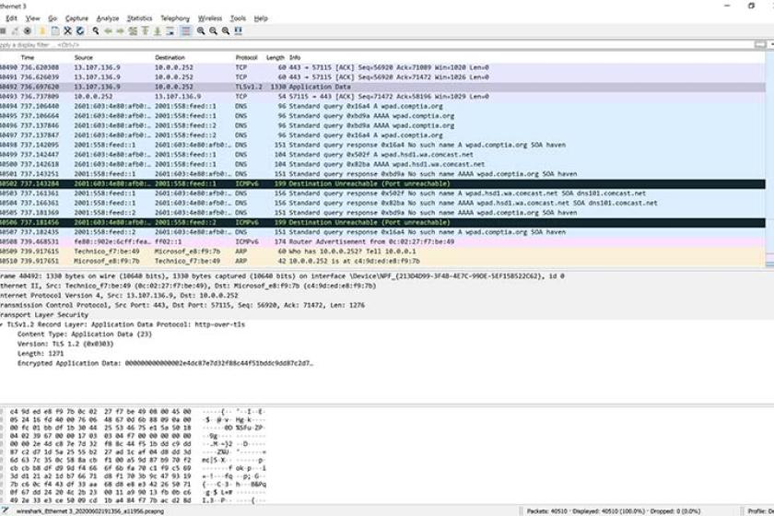The image size is (774, 516).
Task: Open the Edit menu
Action: (11, 18)
